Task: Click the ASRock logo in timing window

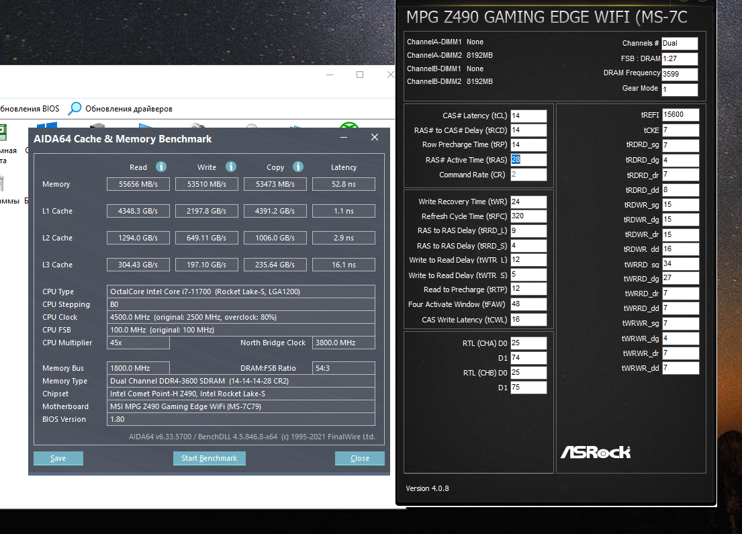Action: pos(596,452)
